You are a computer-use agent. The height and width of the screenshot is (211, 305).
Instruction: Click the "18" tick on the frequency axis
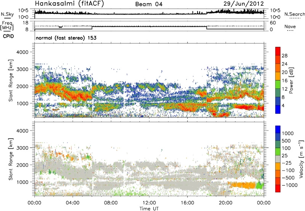pos(26,23)
